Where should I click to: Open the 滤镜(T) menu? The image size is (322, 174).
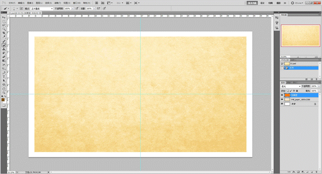(x=57, y=3)
